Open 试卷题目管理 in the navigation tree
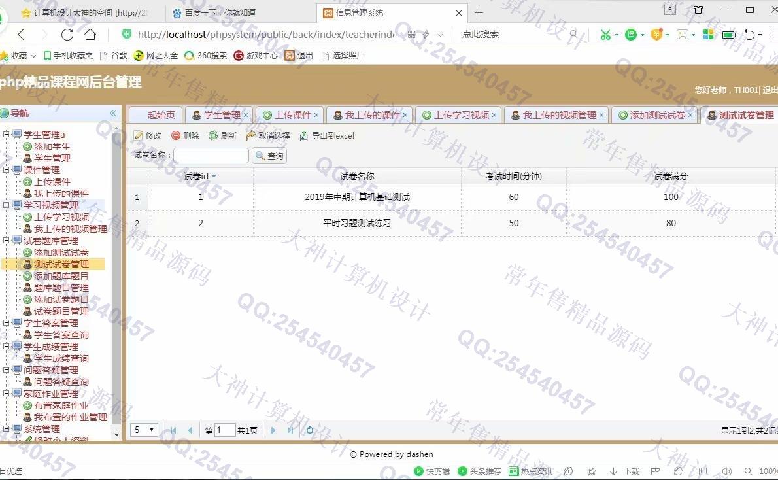 [61, 311]
